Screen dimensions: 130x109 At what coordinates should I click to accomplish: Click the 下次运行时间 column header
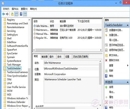(x=83, y=21)
